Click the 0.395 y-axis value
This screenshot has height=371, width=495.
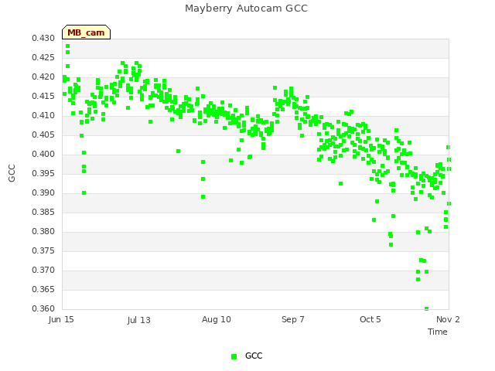[43, 173]
